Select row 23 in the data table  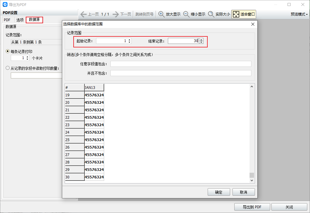84,125
